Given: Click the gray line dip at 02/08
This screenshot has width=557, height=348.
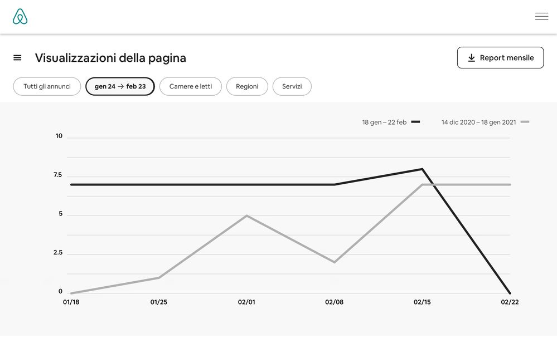Looking at the screenshot, I should [x=335, y=262].
